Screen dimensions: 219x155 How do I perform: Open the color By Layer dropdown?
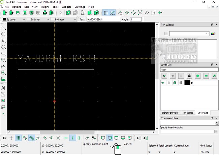pos(13,20)
